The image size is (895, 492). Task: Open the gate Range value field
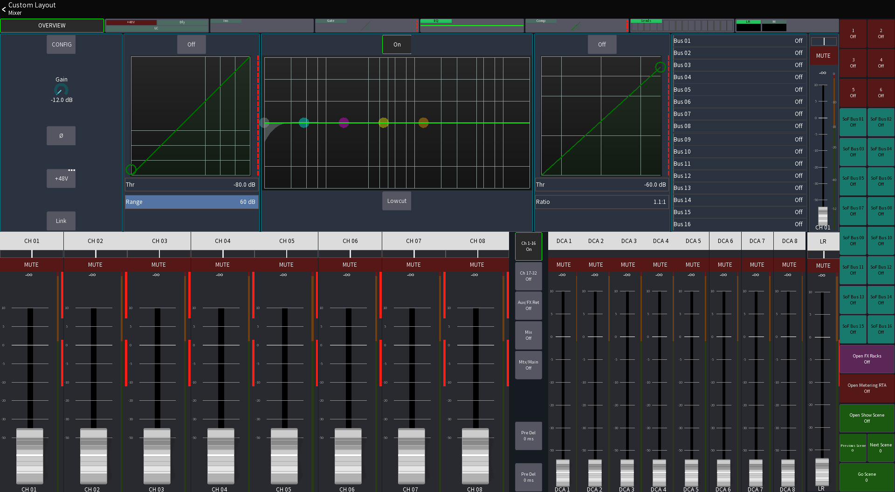point(191,202)
